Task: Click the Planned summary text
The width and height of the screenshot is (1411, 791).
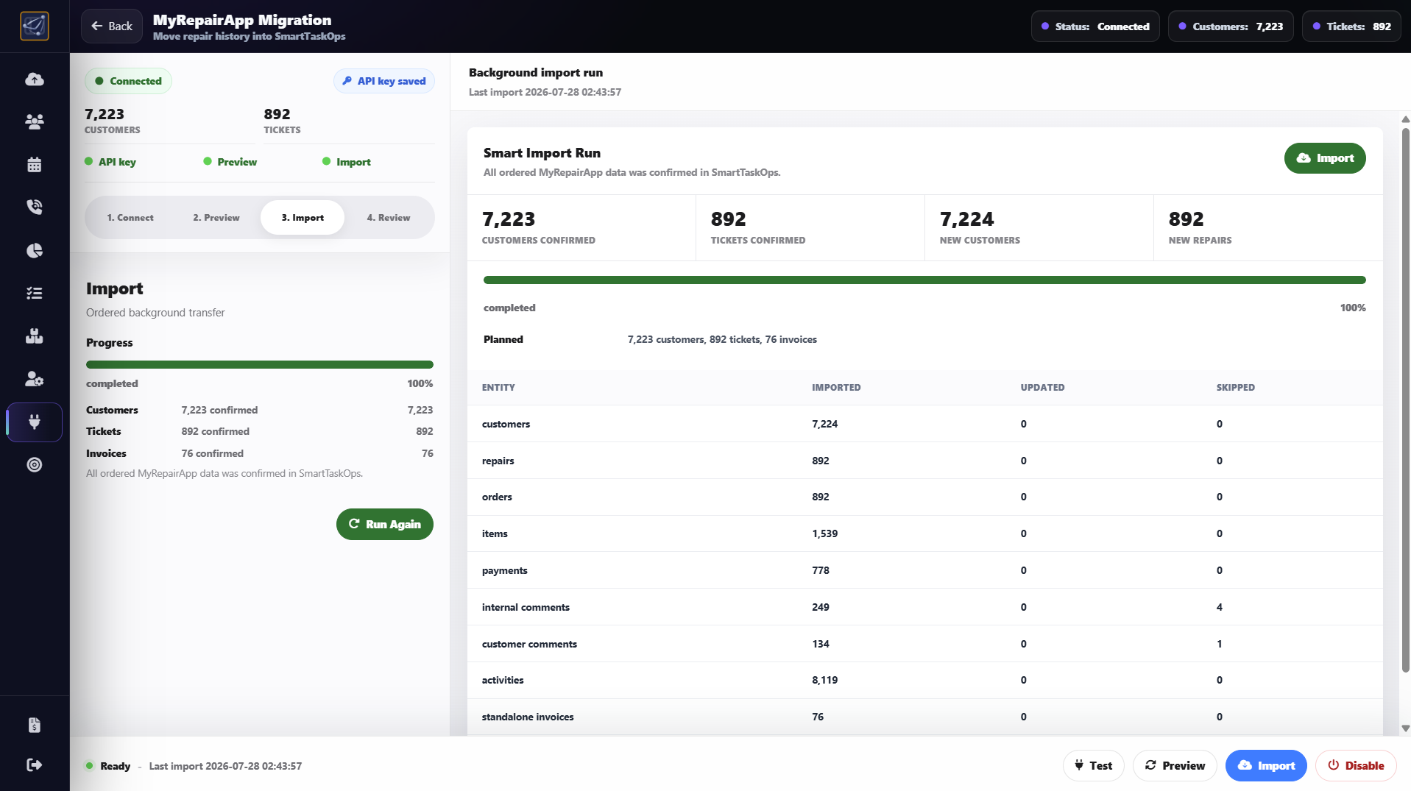Action: [722, 339]
